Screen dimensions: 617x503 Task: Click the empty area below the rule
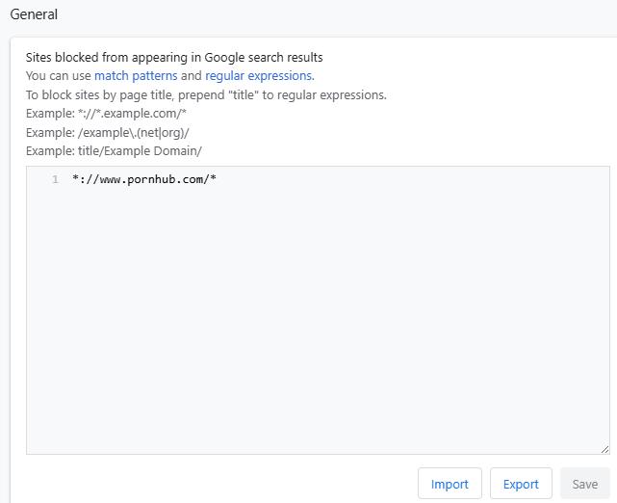tap(318, 337)
